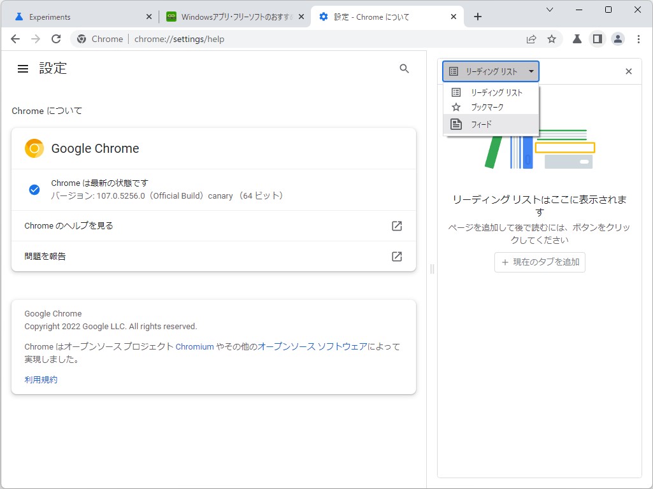Click the search icon on the settings page
653x489 pixels.
(404, 69)
